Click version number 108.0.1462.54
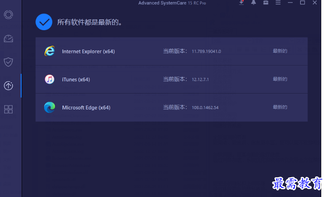Viewport: 326px width, 197px height. [205, 108]
